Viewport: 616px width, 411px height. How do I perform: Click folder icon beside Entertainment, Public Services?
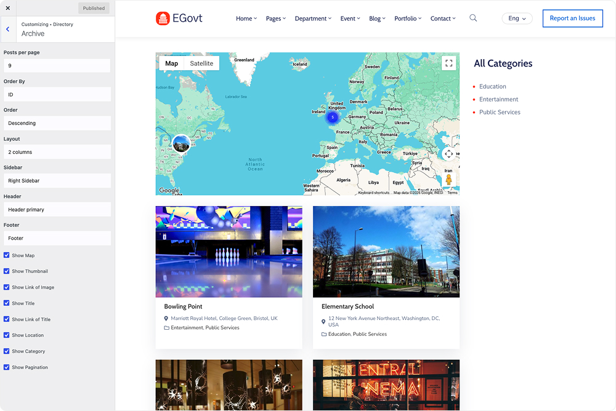click(166, 328)
